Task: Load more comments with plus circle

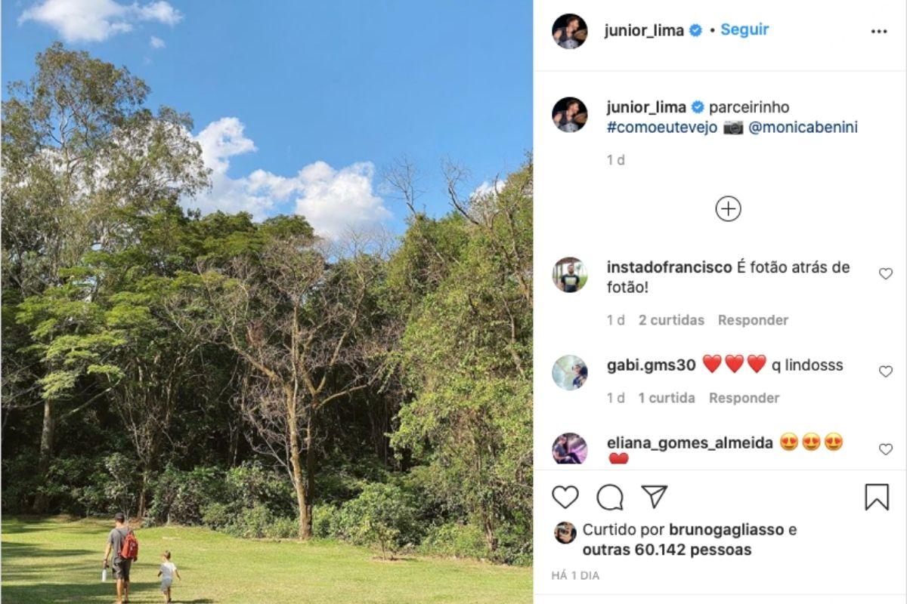Action: tap(728, 209)
